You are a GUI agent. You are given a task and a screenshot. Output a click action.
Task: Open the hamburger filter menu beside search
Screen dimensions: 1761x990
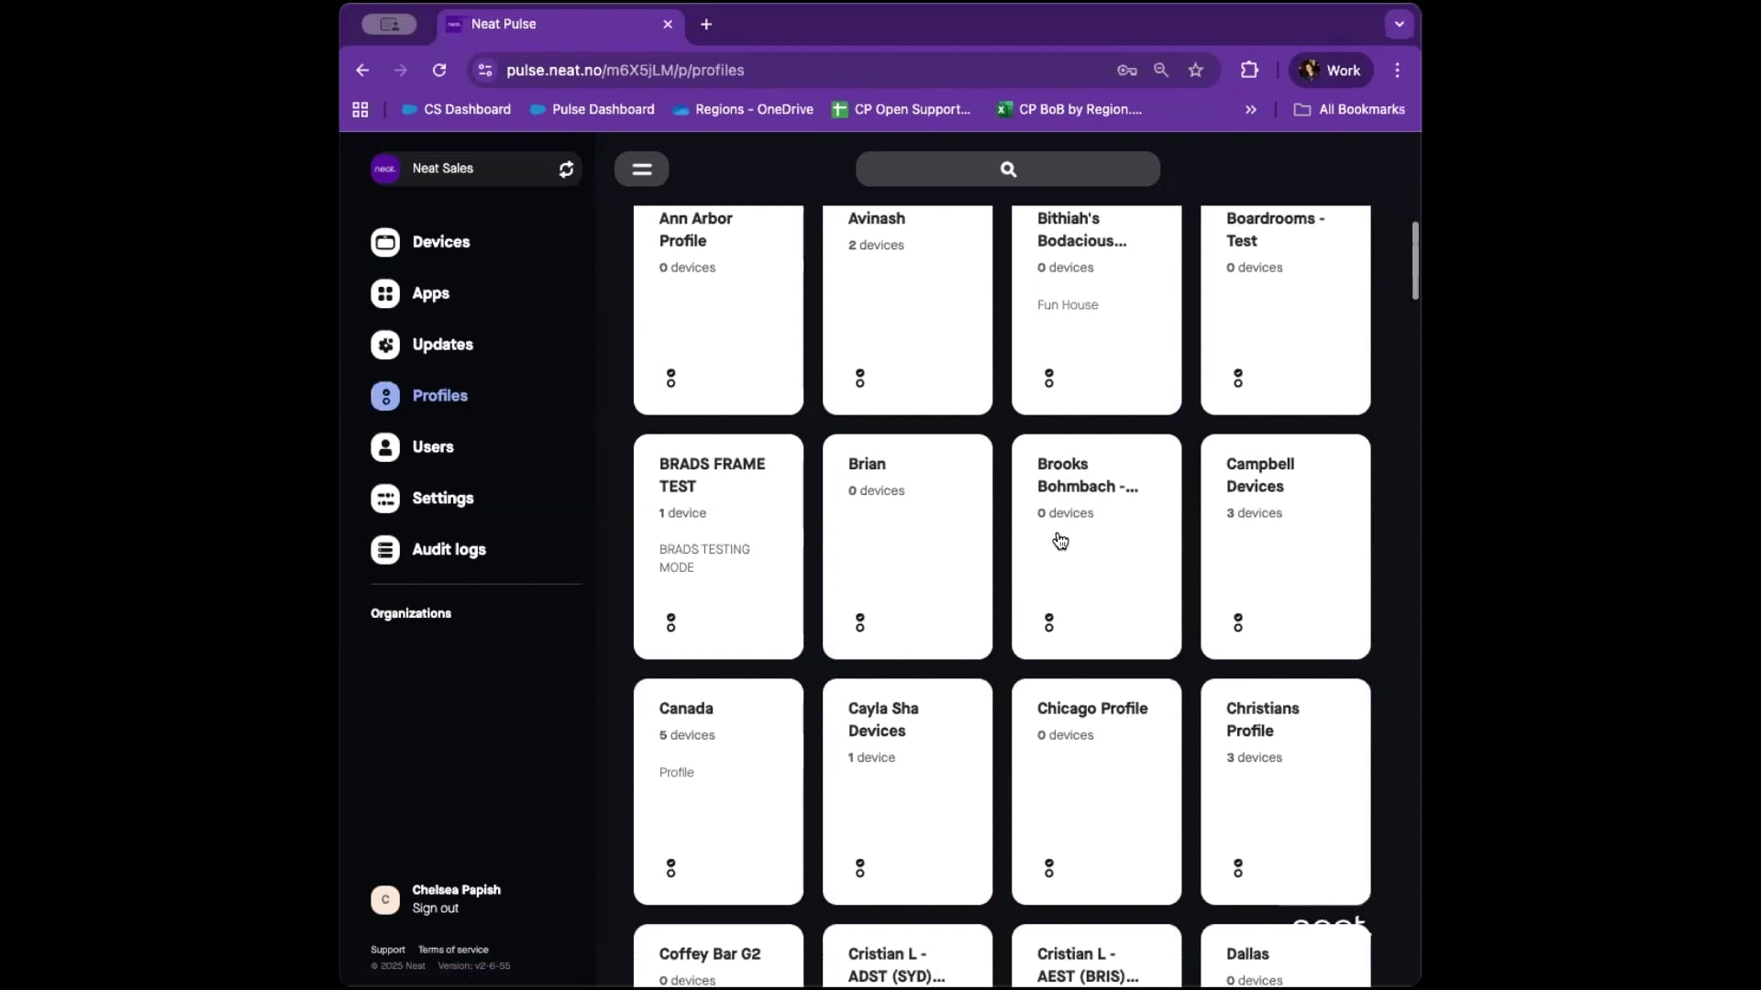point(642,169)
